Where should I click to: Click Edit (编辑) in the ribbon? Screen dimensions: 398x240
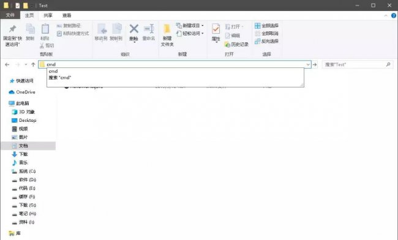click(x=233, y=36)
